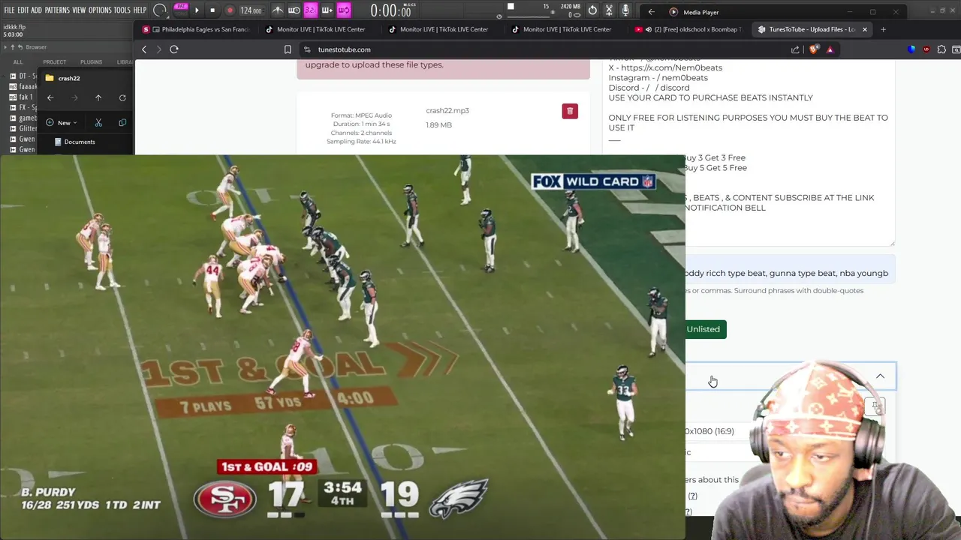Click Cut icon in File Explorer
961x540 pixels.
[98, 122]
